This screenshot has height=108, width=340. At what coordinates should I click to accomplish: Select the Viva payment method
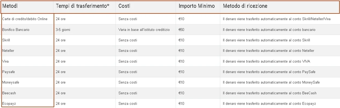click(x=5, y=62)
